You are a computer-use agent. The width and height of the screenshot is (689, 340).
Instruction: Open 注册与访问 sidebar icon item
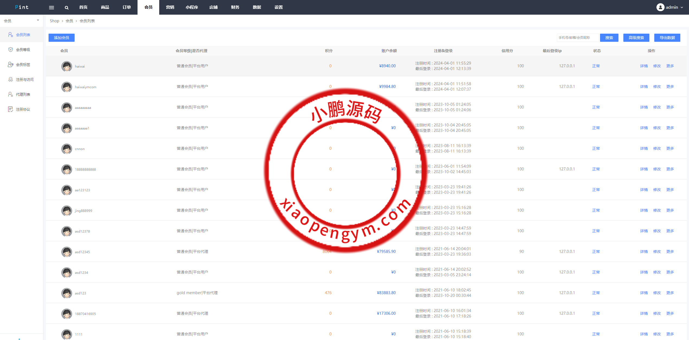[11, 80]
